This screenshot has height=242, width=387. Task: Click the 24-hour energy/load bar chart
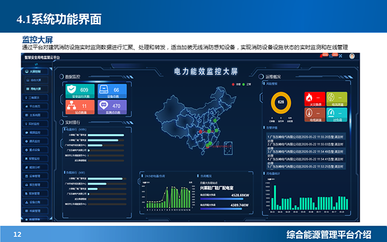pyautogui.click(x=169, y=197)
